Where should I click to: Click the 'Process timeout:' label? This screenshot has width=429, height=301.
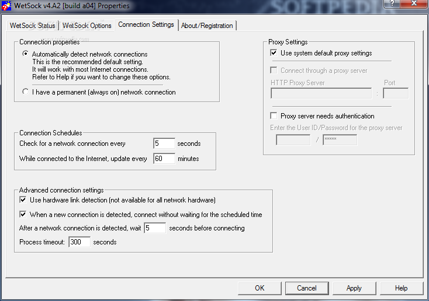pos(42,242)
